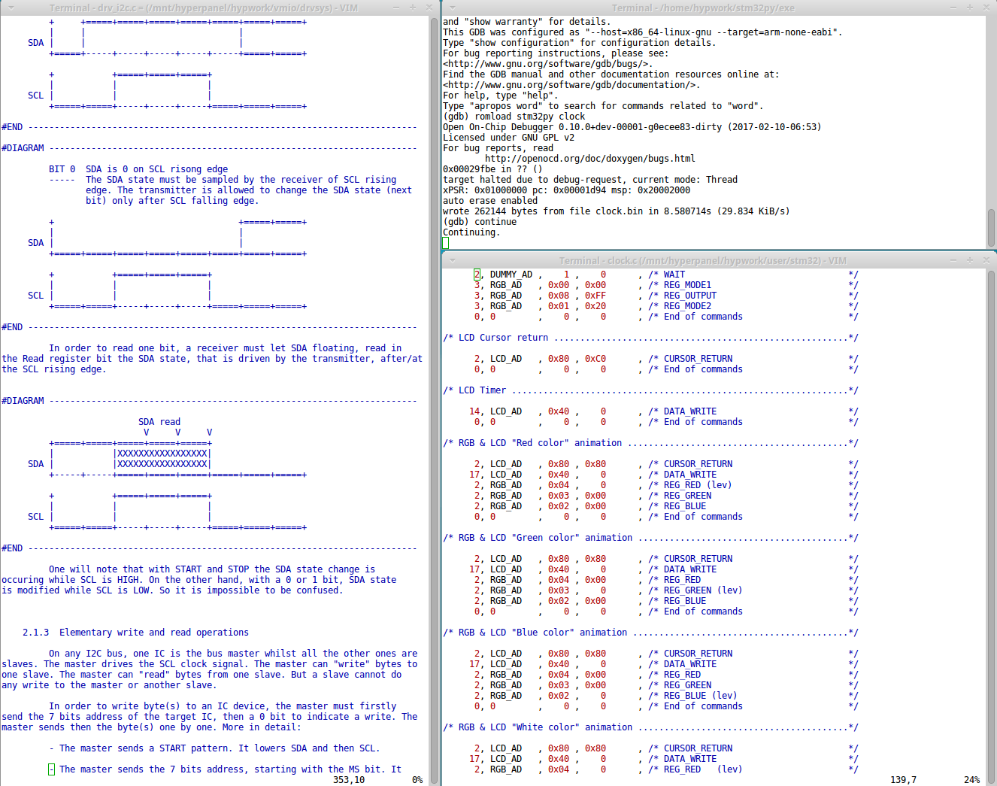Minimize the stm32py/exe terminal window
This screenshot has width=997, height=786.
click(953, 8)
